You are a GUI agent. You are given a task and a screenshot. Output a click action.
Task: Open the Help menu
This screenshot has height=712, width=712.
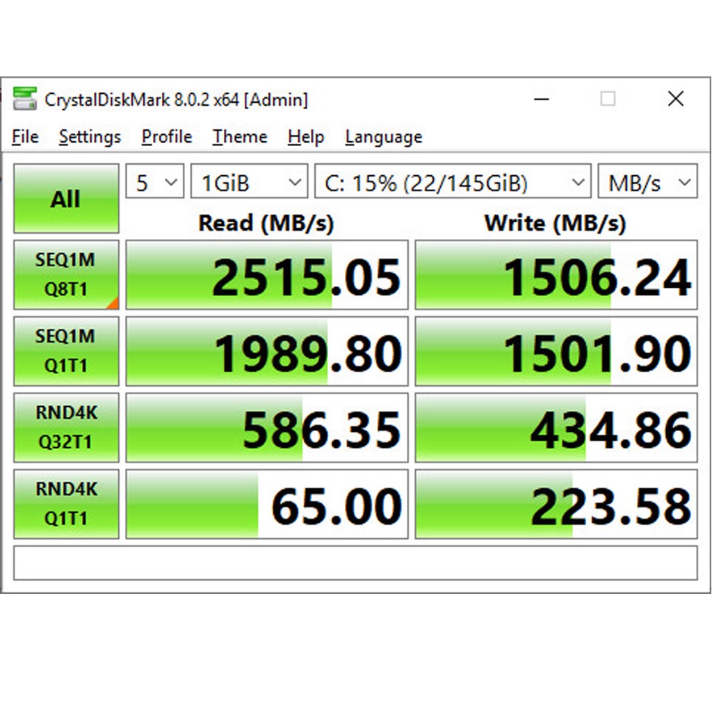point(306,137)
